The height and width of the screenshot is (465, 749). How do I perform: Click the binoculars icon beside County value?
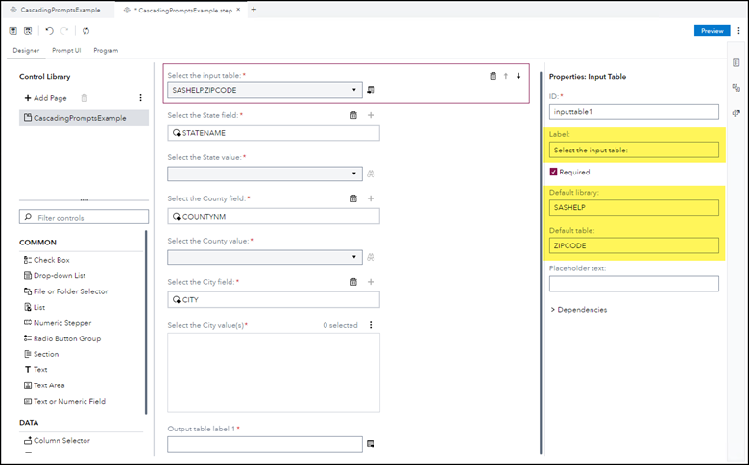point(371,258)
